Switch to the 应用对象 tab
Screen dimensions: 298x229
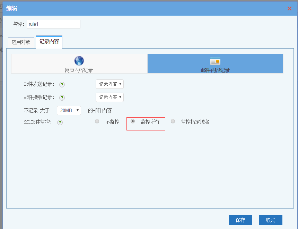[x=21, y=42]
